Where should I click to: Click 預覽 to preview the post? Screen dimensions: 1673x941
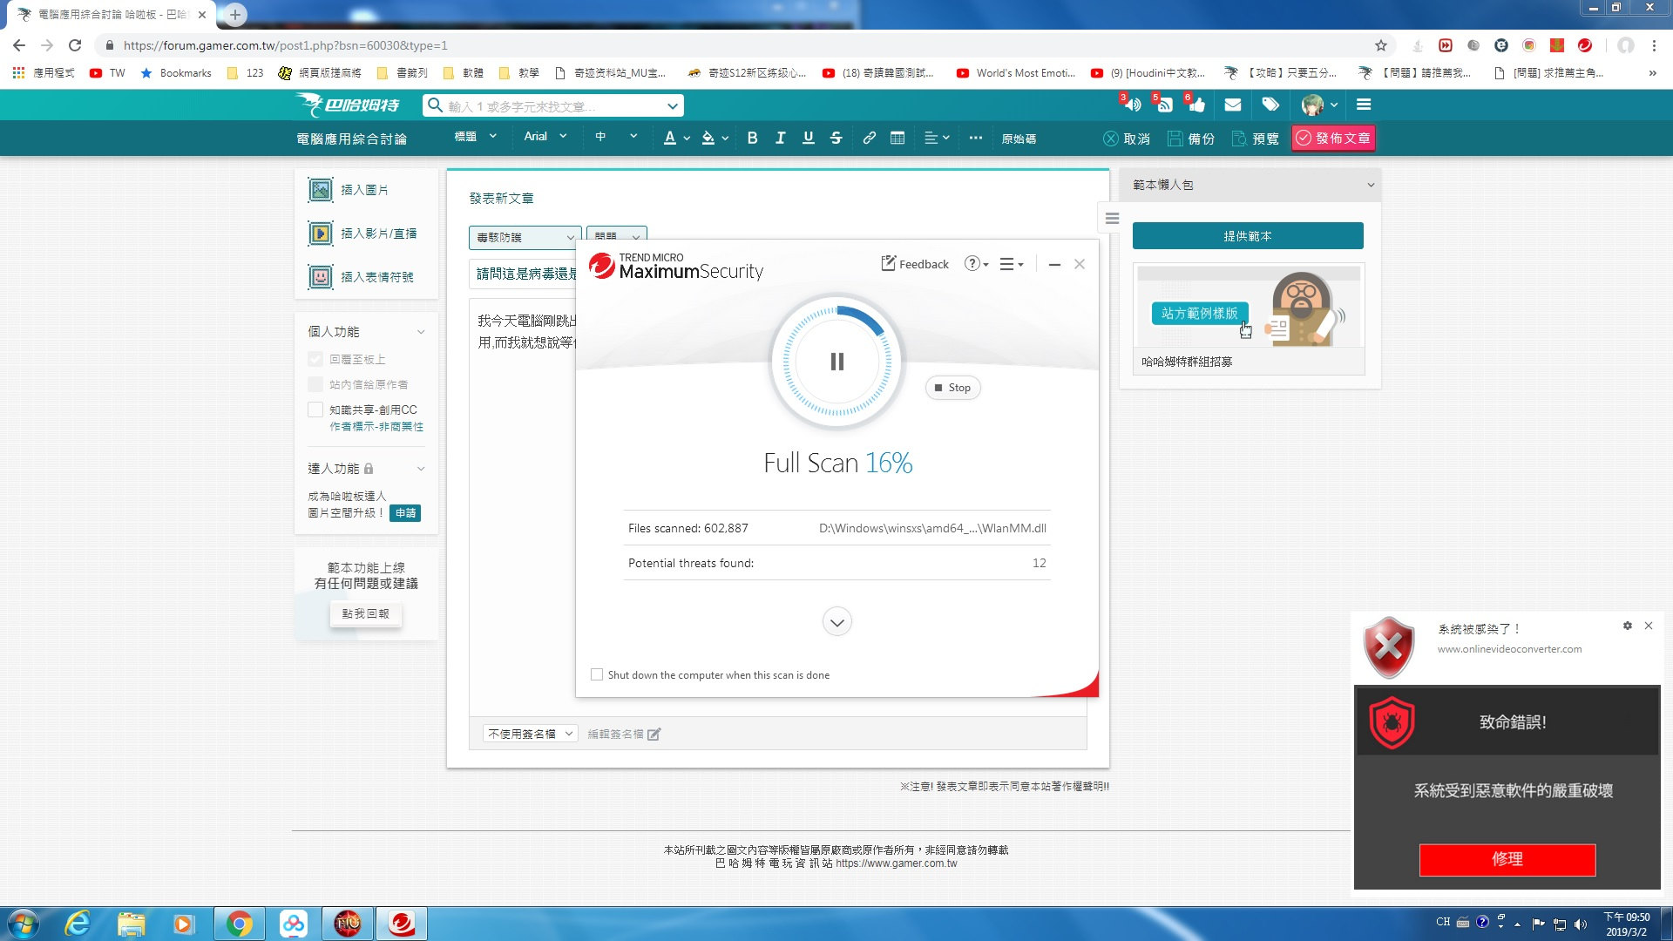[1255, 139]
